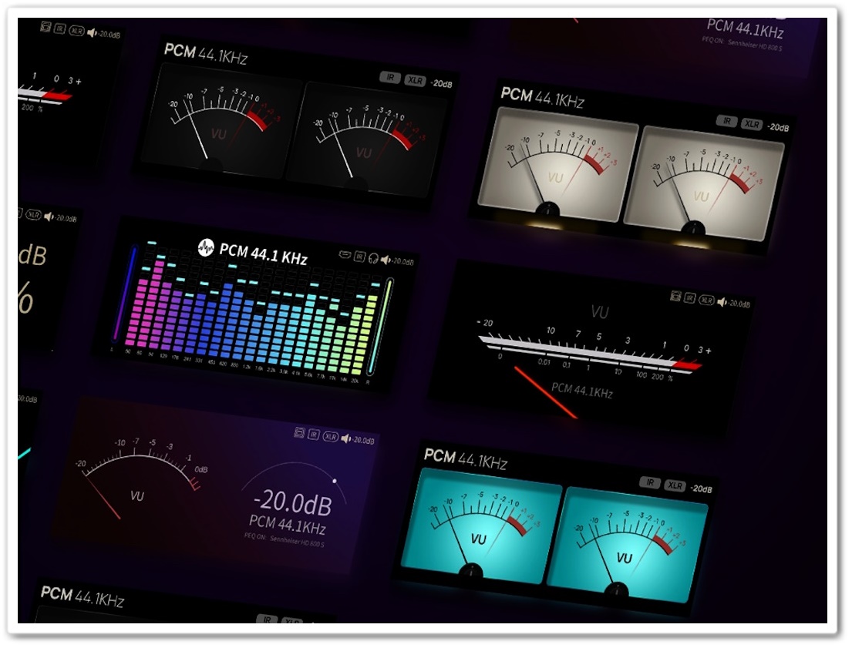Click the red needle on the linear VU screen
852x648 pixels.
point(546,393)
